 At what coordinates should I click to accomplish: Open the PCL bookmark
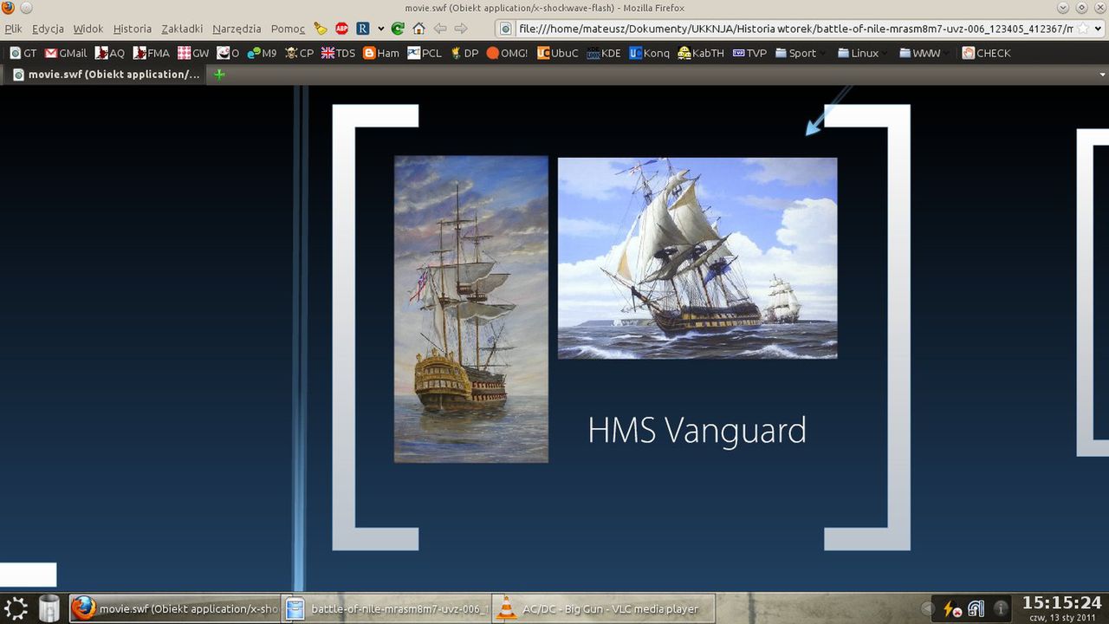425,53
